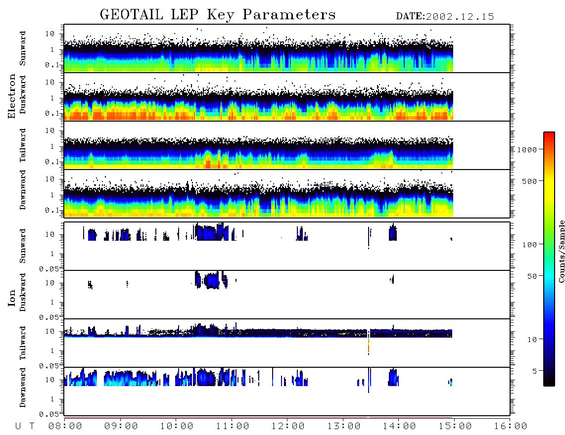
Task: Click the "Ion" group axis label
Action: pos(11,298)
